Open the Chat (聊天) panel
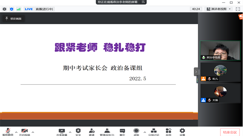The width and height of the screenshot is (243, 136). click(122, 132)
